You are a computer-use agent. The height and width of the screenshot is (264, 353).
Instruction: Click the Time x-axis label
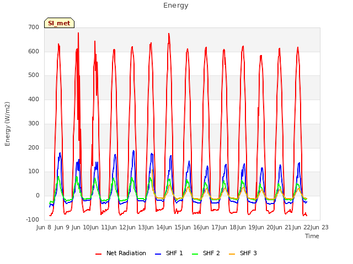coord(312,236)
